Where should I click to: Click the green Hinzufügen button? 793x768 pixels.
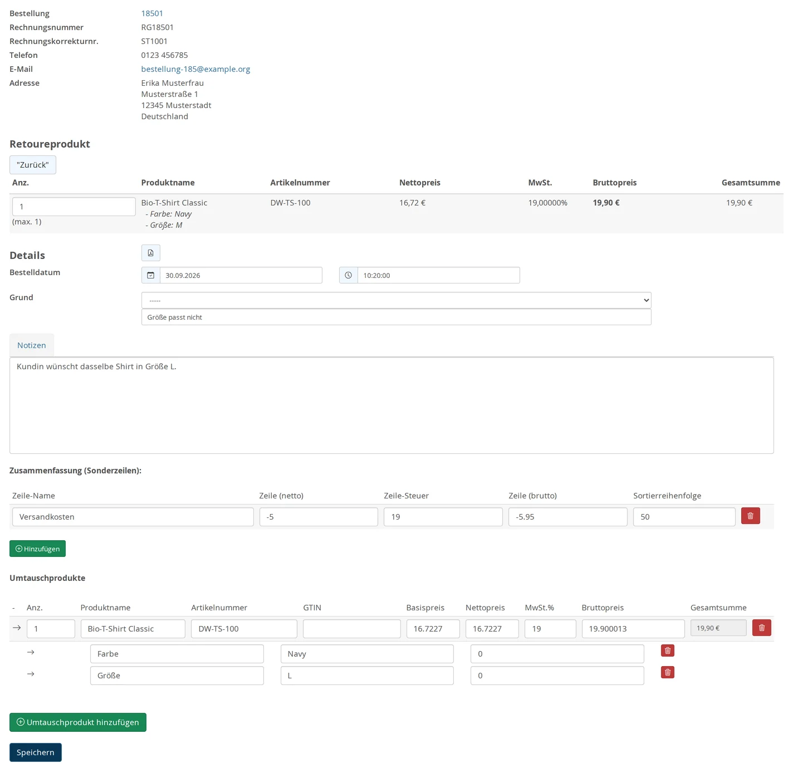pyautogui.click(x=37, y=549)
